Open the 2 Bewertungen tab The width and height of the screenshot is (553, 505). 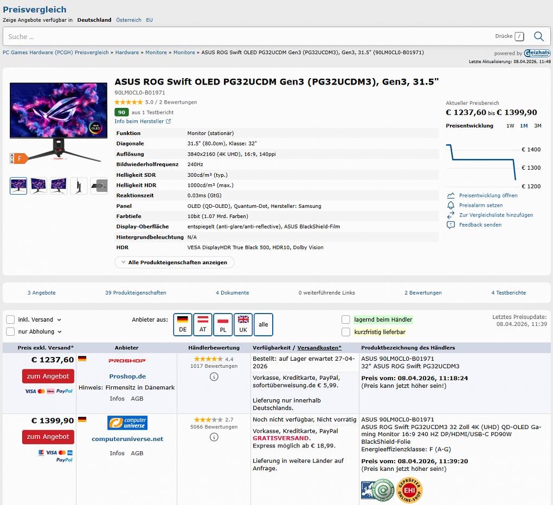[x=423, y=292]
